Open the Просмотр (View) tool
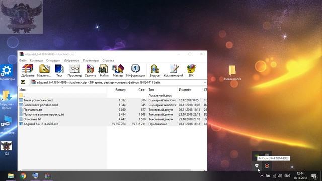The width and height of the screenshot is (322, 181). [x=75, y=71]
